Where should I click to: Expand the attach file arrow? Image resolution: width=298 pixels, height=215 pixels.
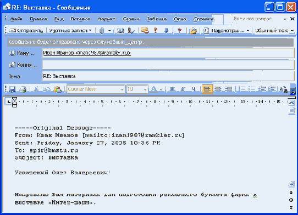pos(109,31)
